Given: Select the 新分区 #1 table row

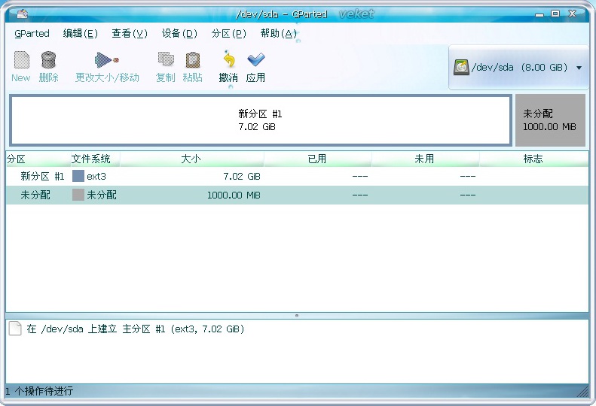Looking at the screenshot, I should tap(297, 176).
